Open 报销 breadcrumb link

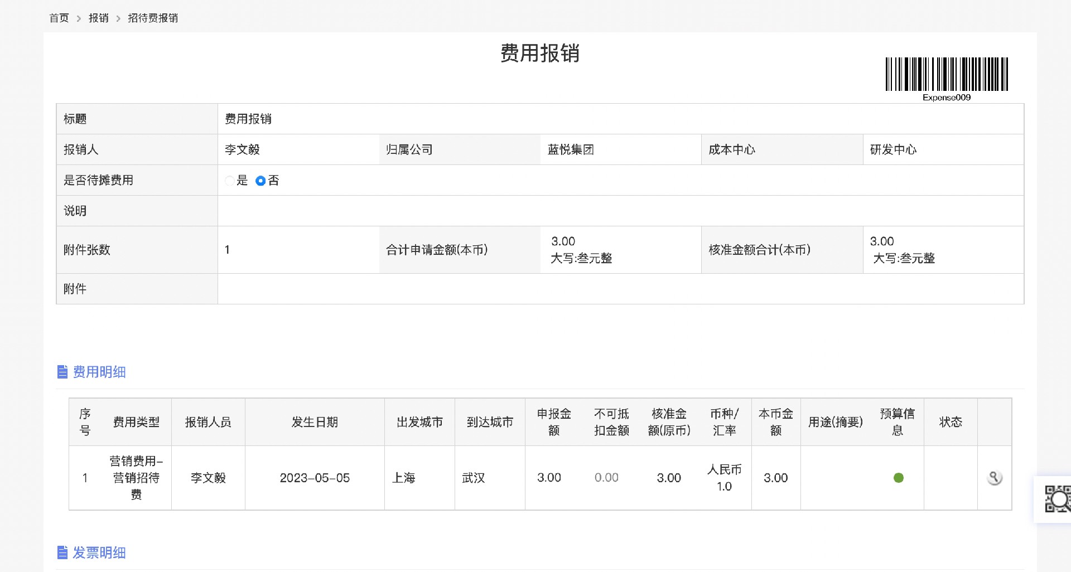[99, 18]
